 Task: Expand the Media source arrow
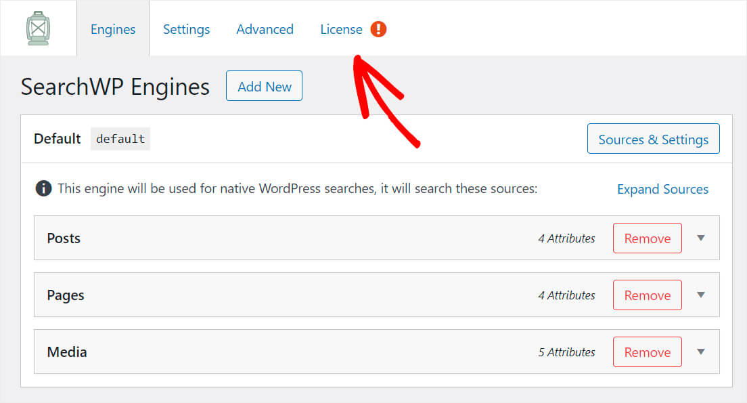pos(701,352)
